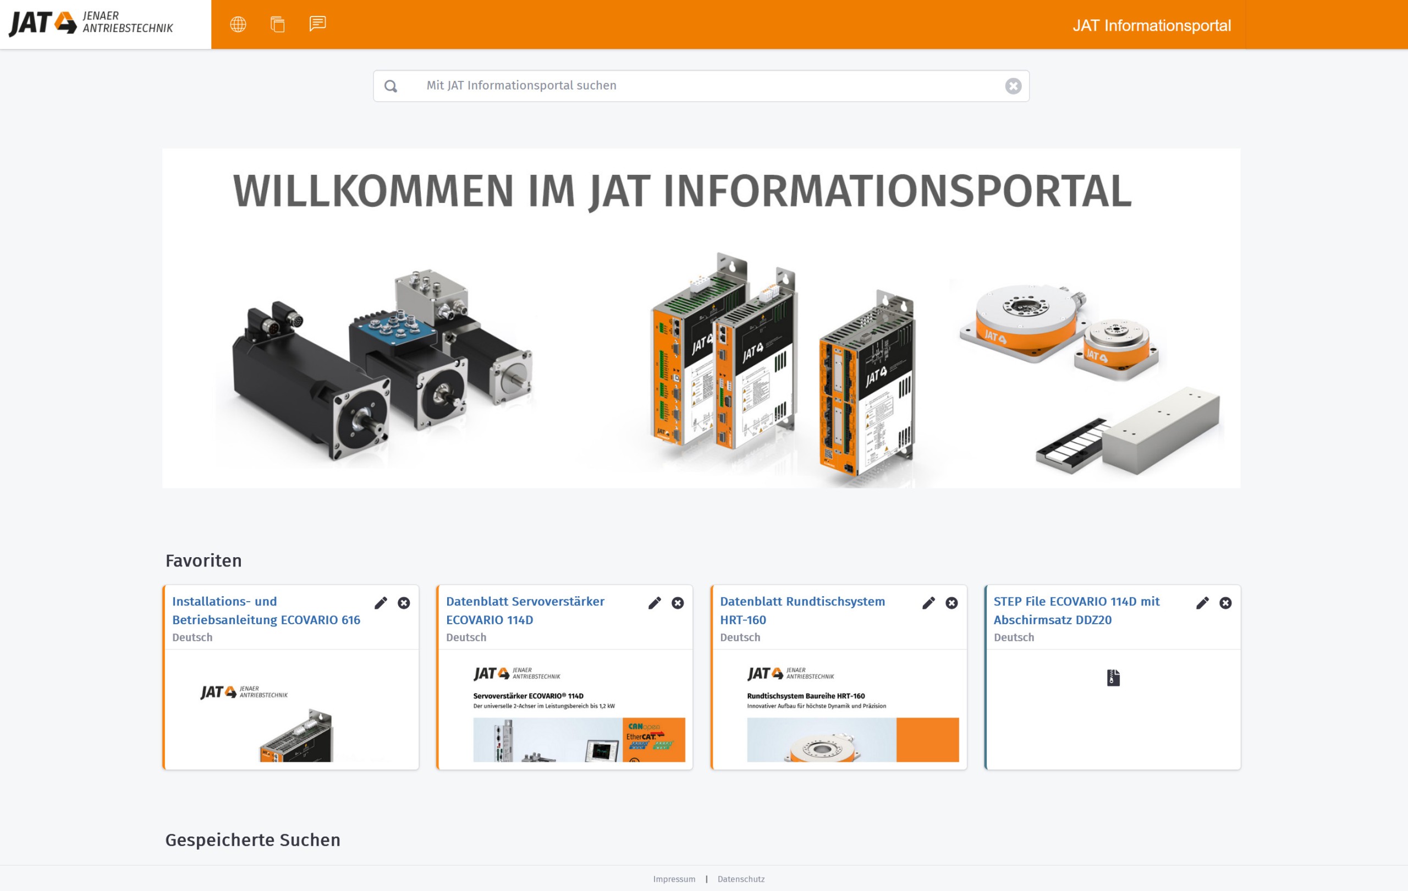Screen dimensions: 1408x891
Task: Click the JAT Jenaer Antriebstechnik logo
Action: click(91, 24)
